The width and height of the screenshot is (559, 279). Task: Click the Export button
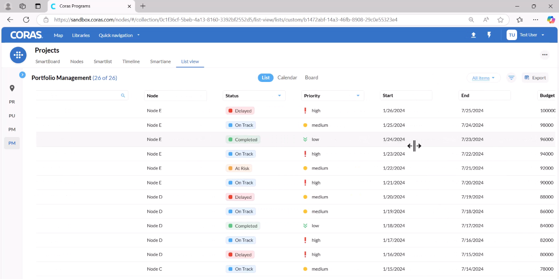tap(535, 78)
